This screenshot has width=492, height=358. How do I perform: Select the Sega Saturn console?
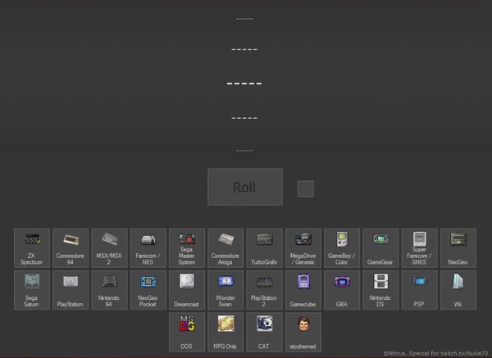[32, 290]
